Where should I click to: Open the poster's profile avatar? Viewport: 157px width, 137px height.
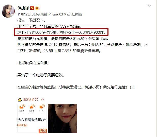point(8,11)
